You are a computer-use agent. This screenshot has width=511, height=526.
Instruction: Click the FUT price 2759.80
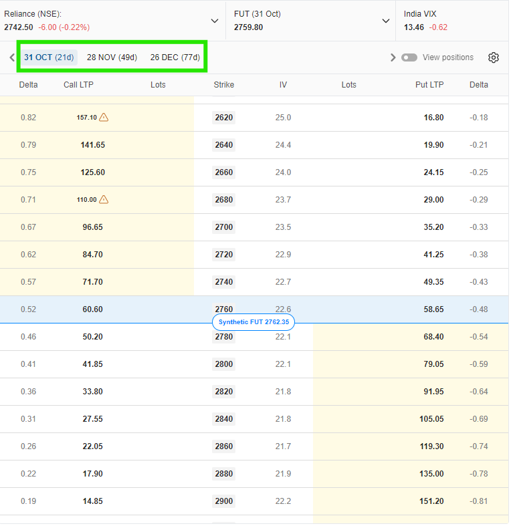[x=248, y=27]
